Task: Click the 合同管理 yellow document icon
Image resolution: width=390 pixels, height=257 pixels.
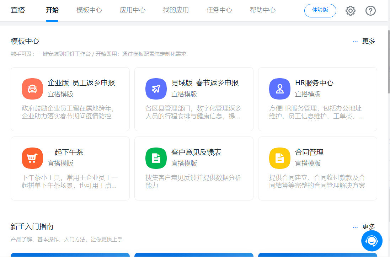Action: (280, 158)
